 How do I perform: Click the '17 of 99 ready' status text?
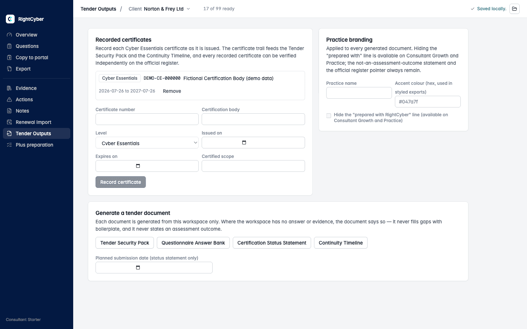(219, 9)
